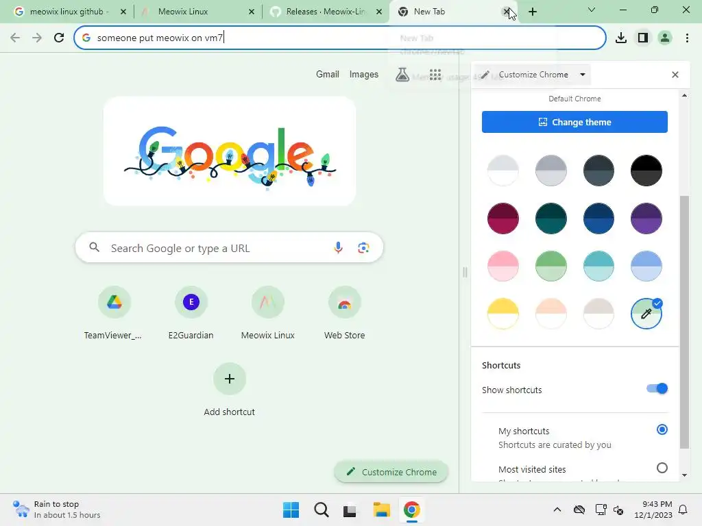
Task: Open a new tab with plus button
Action: (532, 12)
